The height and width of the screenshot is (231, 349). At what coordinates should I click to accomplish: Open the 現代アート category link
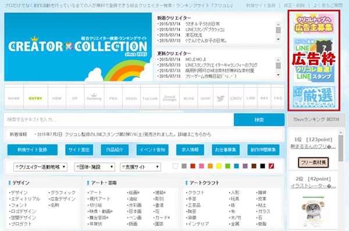click(99, 199)
